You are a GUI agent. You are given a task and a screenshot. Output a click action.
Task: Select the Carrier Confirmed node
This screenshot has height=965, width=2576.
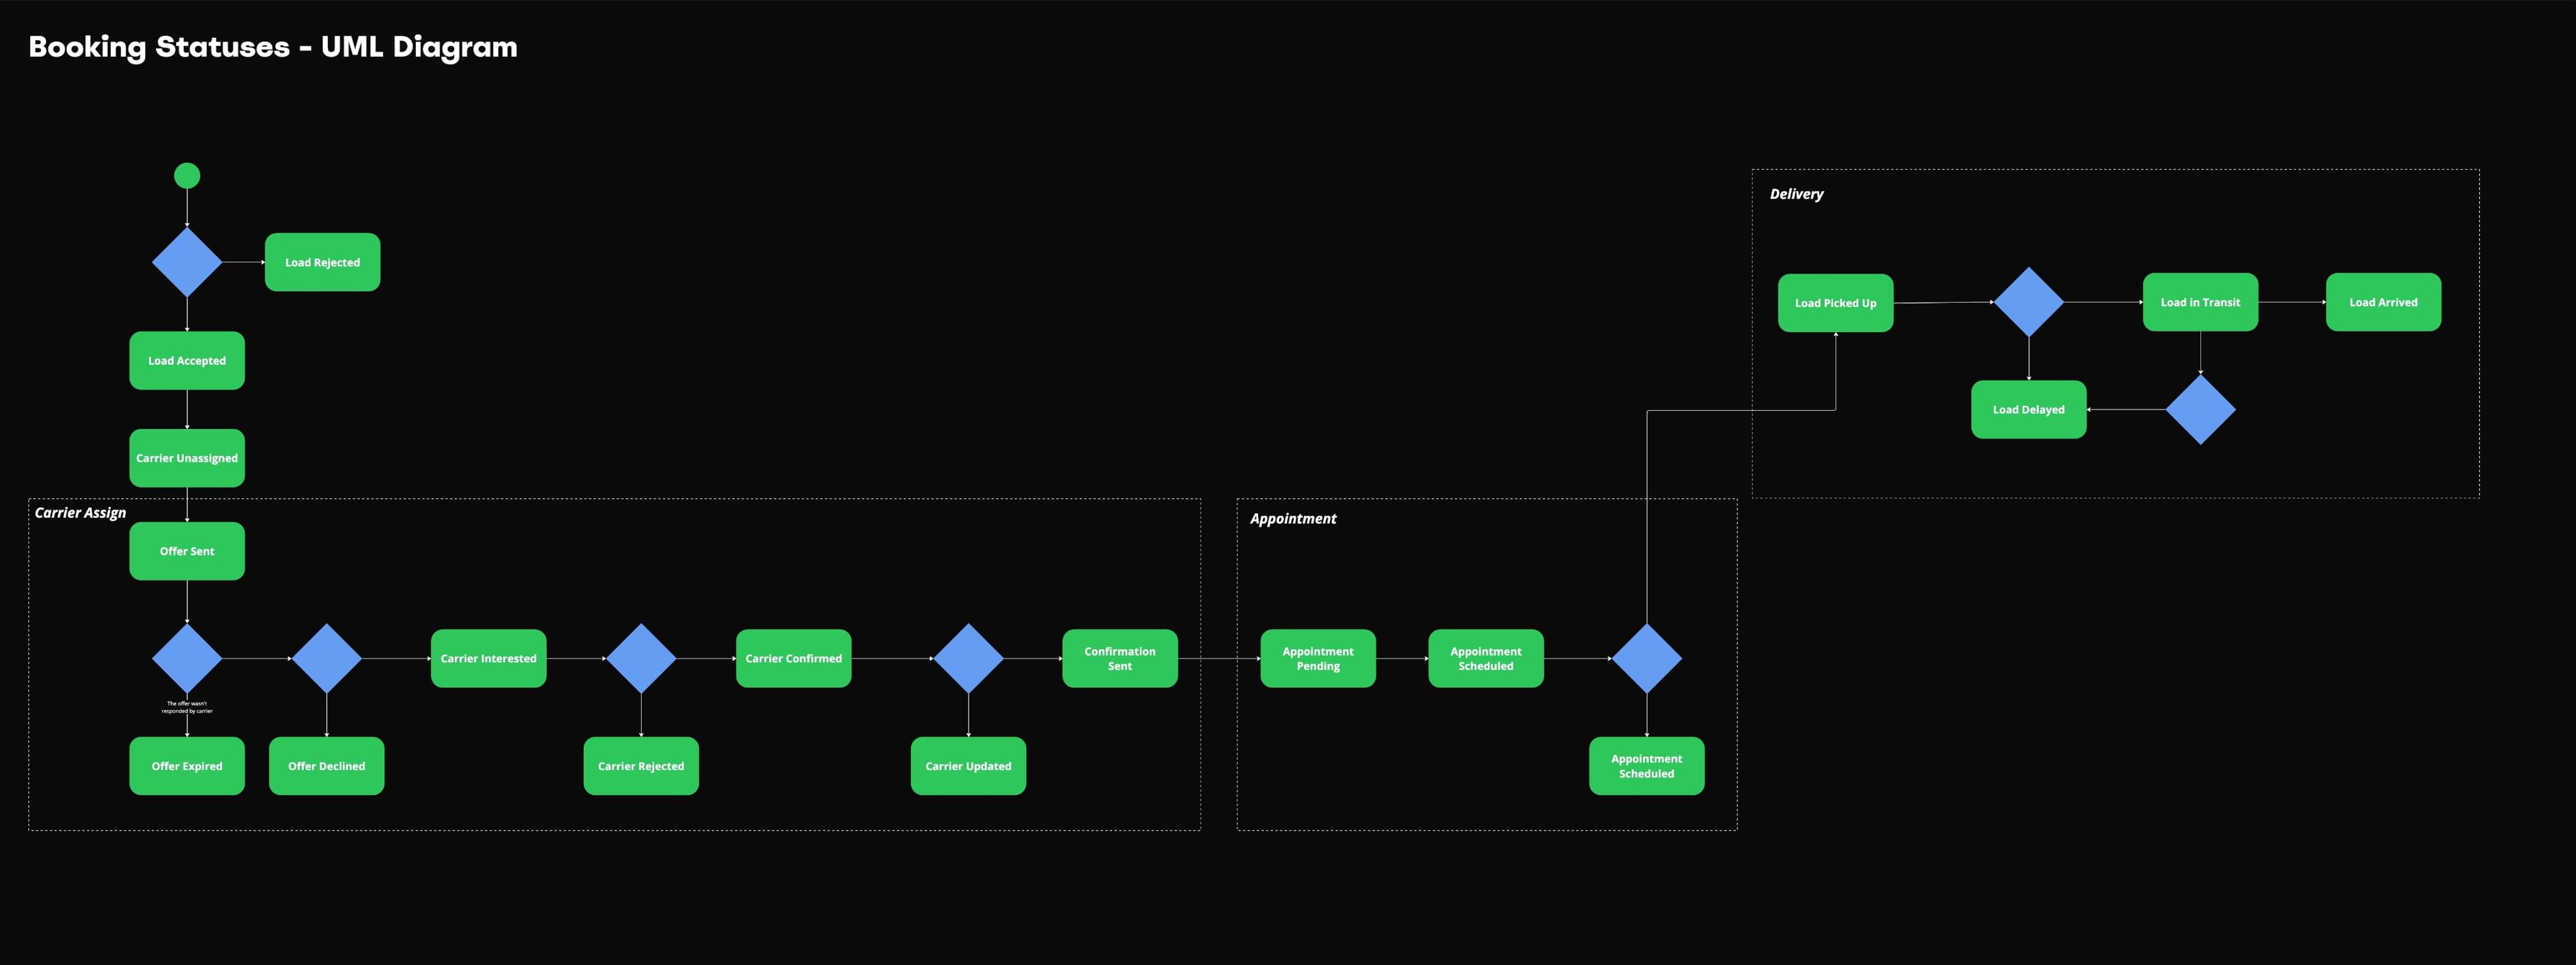(x=793, y=658)
